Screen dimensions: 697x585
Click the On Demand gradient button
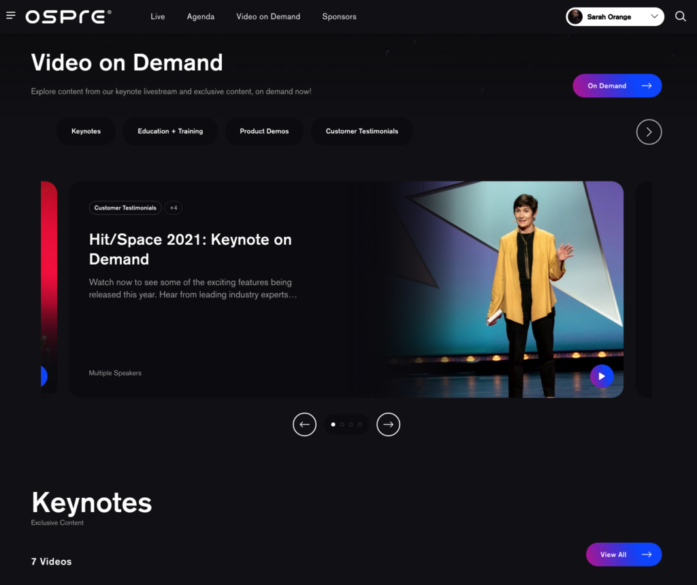click(617, 86)
